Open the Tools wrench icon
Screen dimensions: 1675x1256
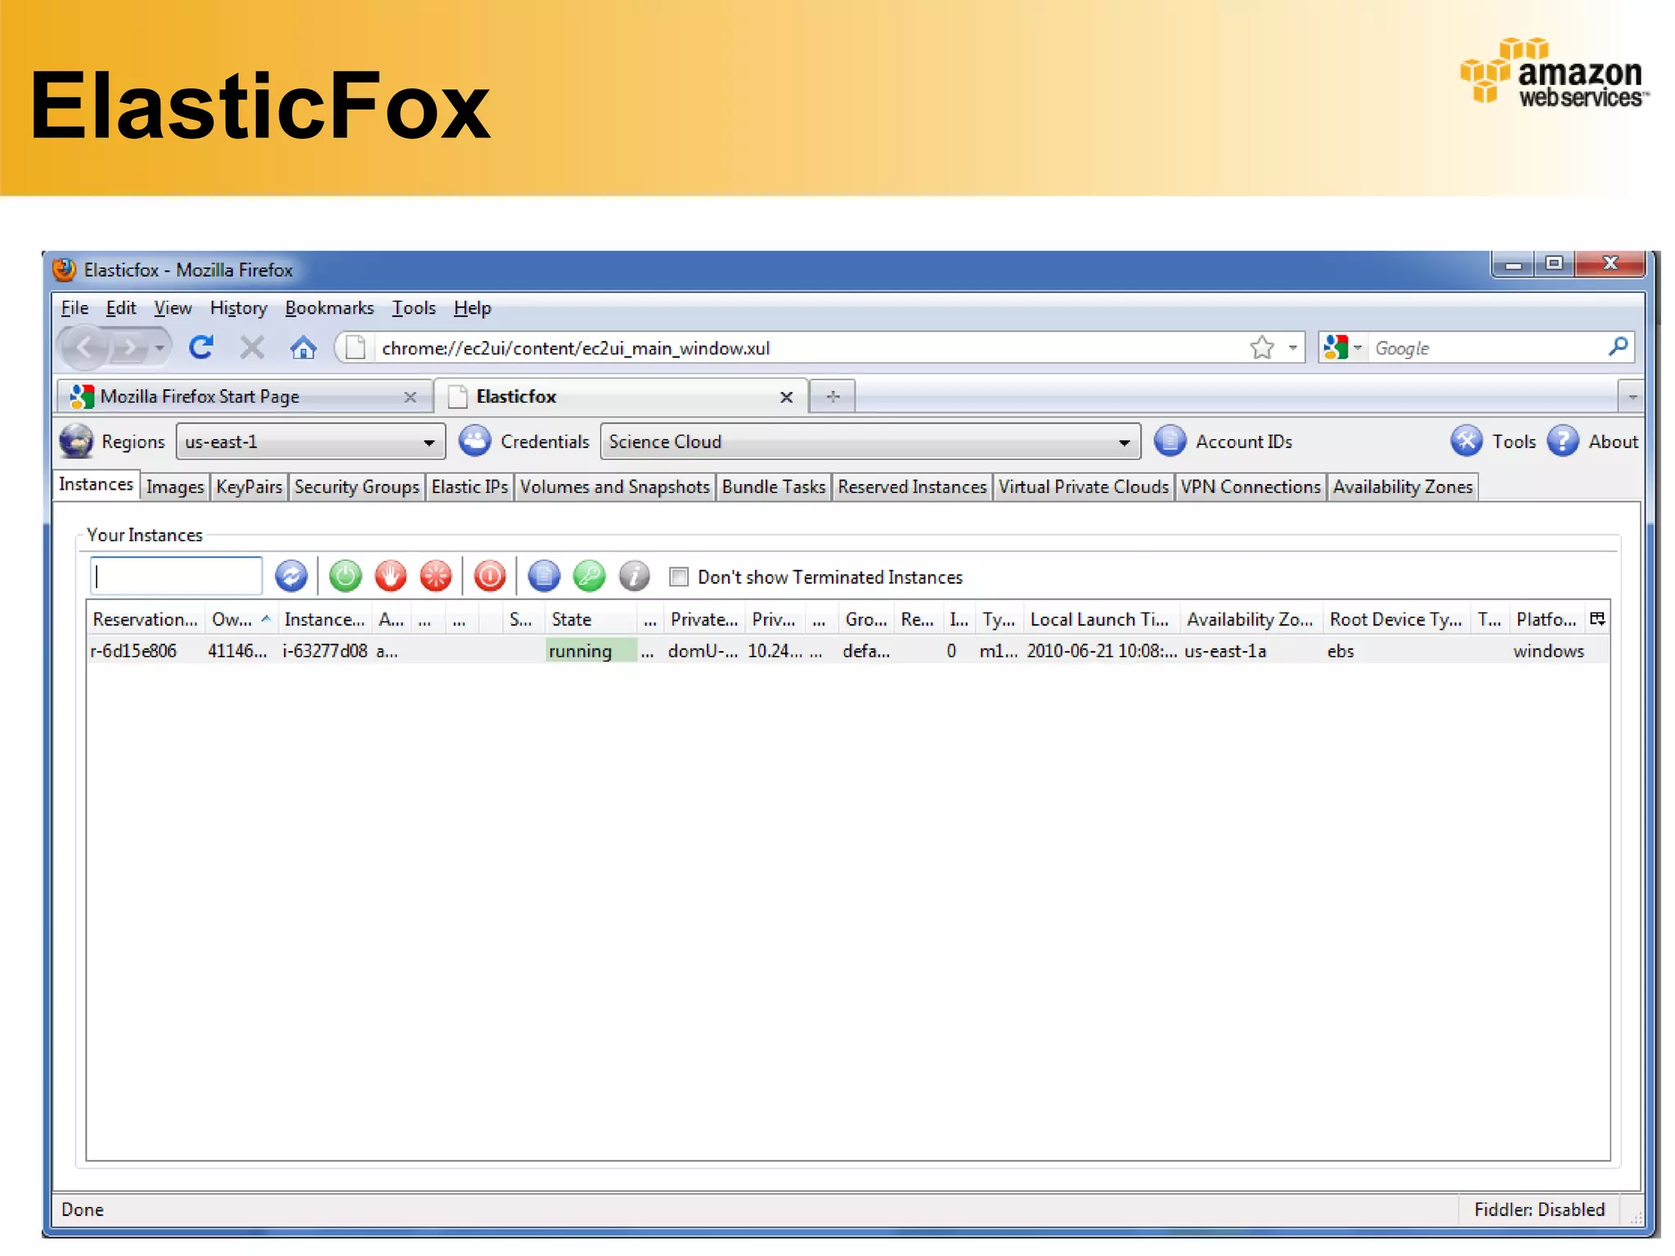pos(1466,442)
